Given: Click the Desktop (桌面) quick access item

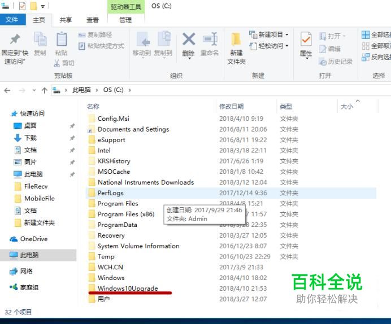Looking at the screenshot, I should click(x=25, y=125).
